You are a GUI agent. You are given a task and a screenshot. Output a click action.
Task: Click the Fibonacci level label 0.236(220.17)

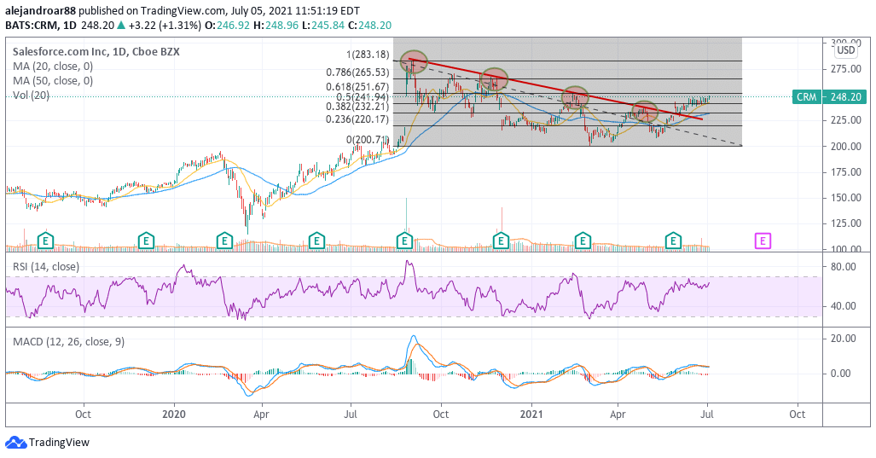[357, 119]
